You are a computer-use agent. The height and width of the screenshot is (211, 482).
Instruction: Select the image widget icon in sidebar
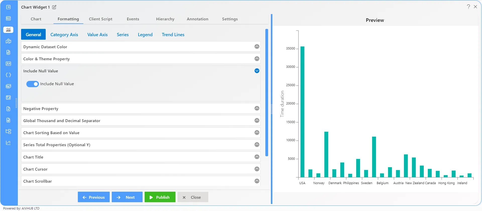pos(8,86)
